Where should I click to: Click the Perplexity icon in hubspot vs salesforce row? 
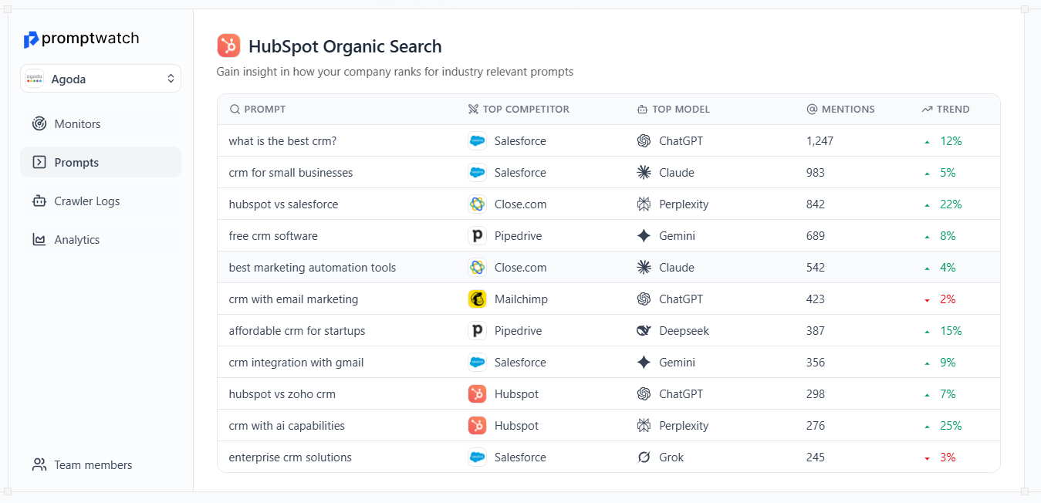tap(644, 204)
